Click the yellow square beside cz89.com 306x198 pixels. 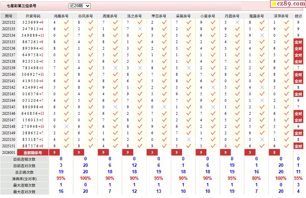[274, 4]
